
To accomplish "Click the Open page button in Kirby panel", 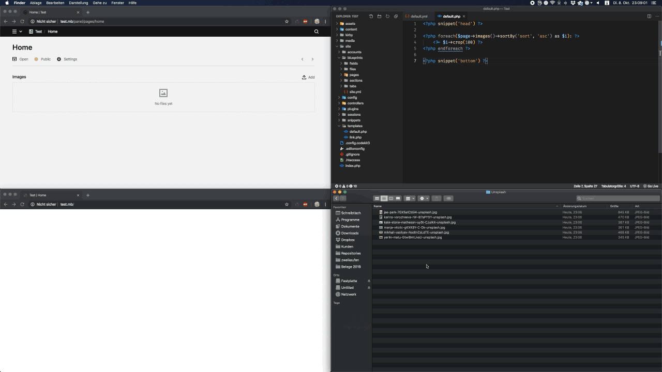I will point(20,59).
